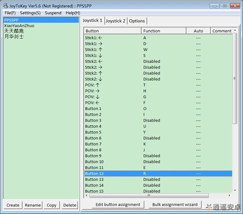This screenshot has height=214, width=243.
Task: Open the Bulk assignment wizard
Action: coord(175,204)
